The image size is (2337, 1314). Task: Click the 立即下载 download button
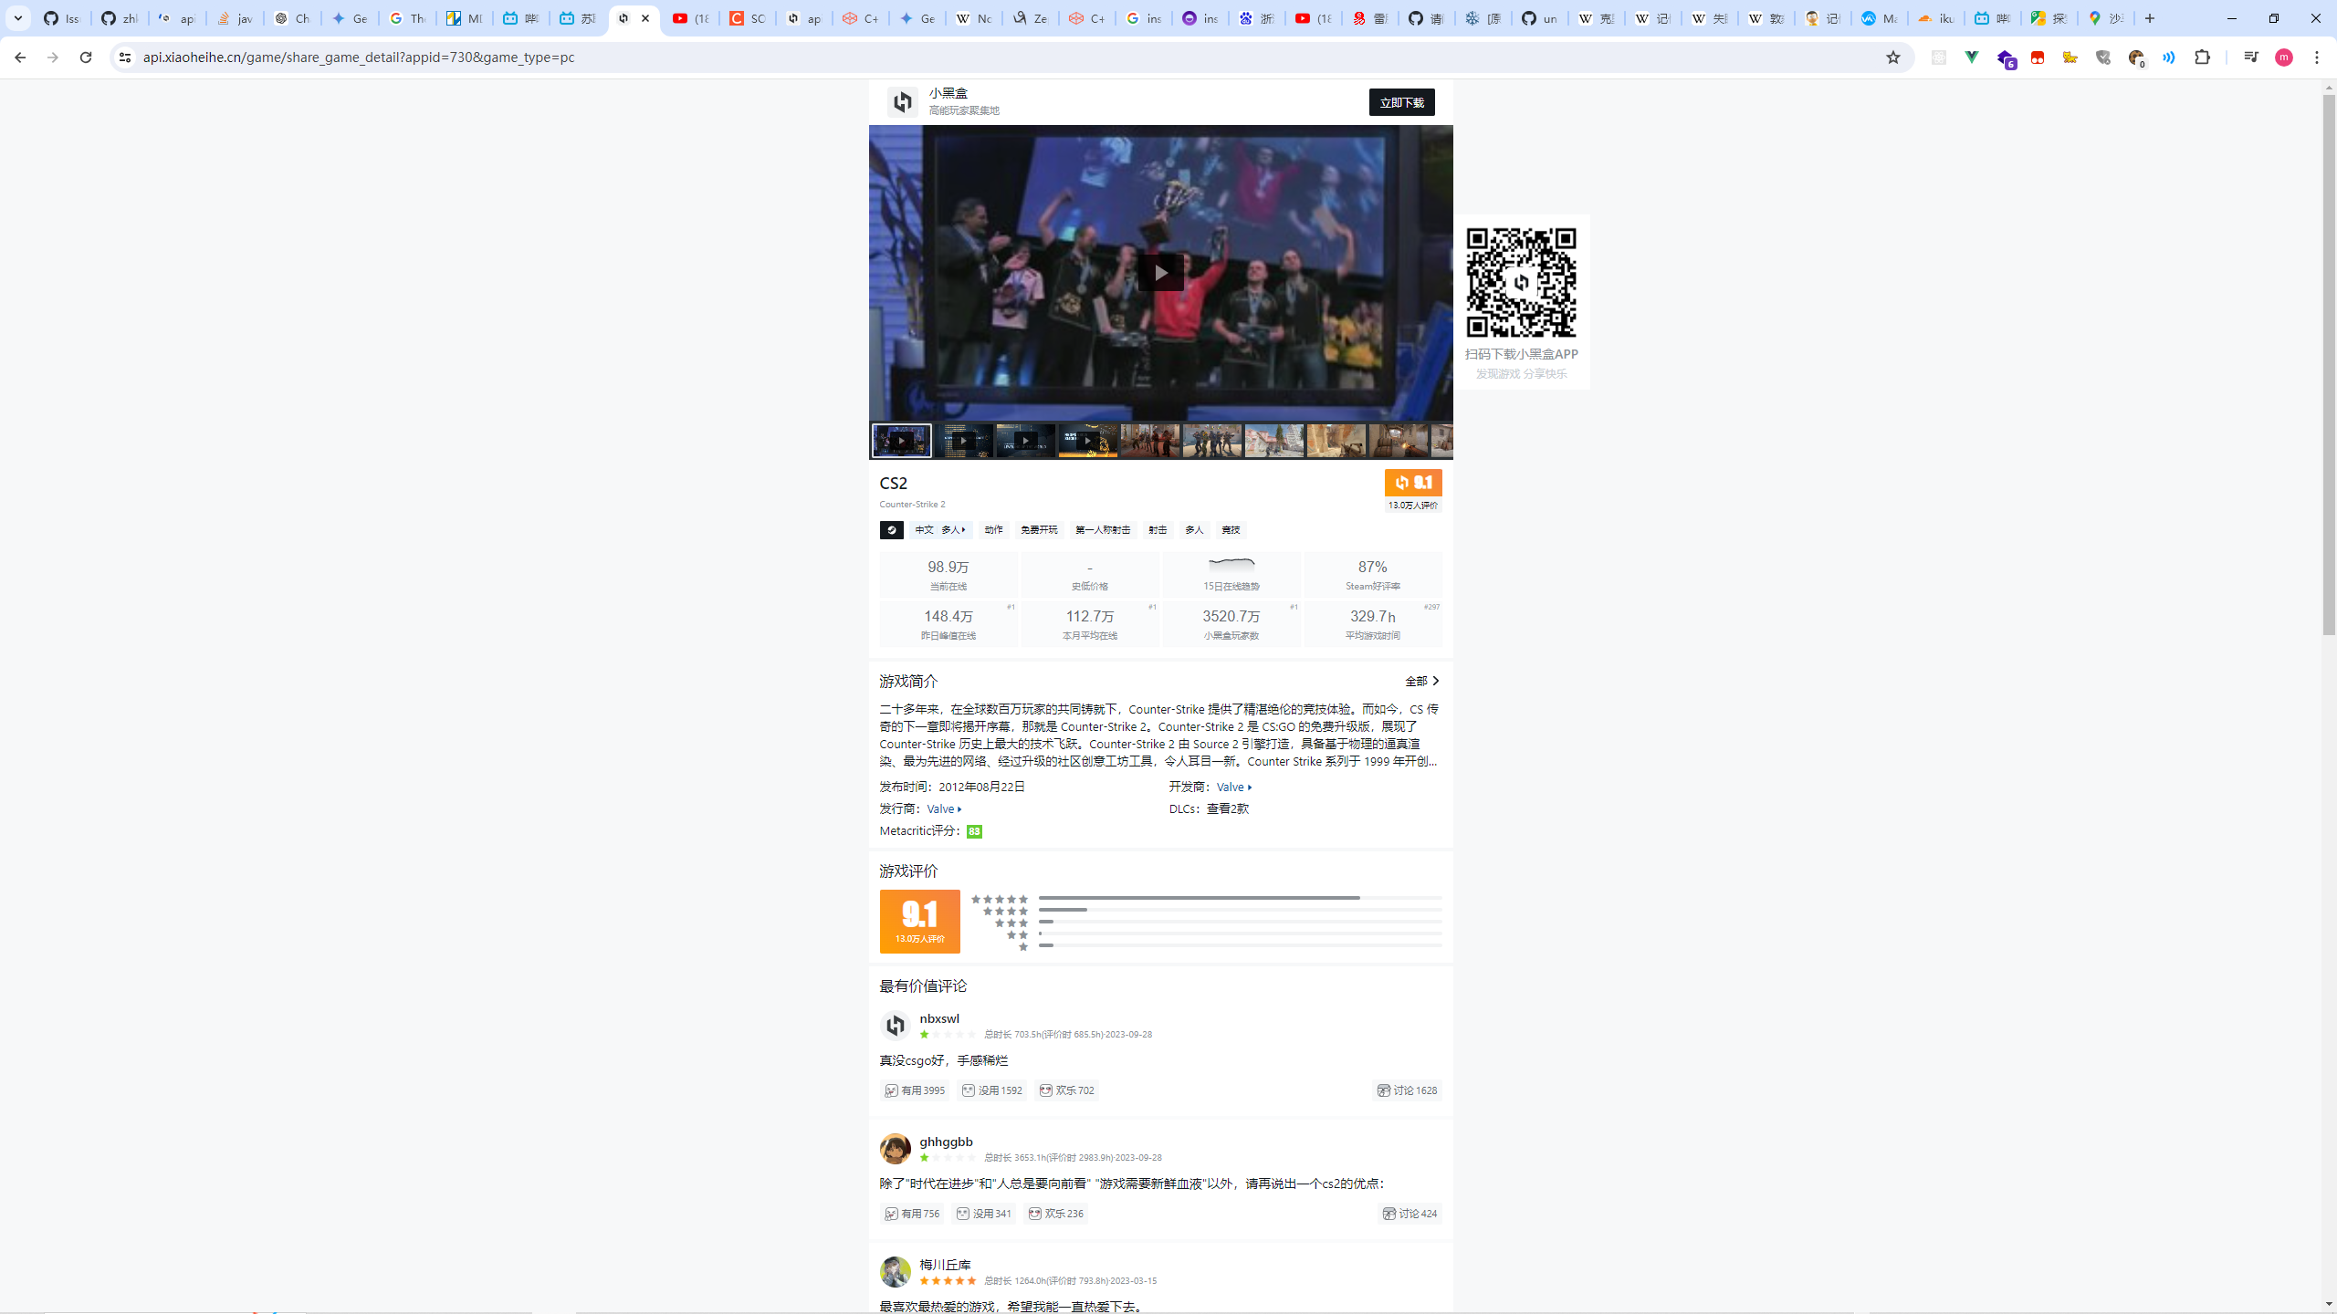click(1401, 102)
